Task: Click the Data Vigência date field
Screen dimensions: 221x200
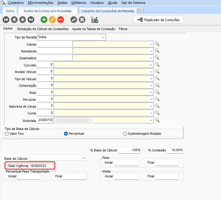Action: pyautogui.click(x=41, y=166)
